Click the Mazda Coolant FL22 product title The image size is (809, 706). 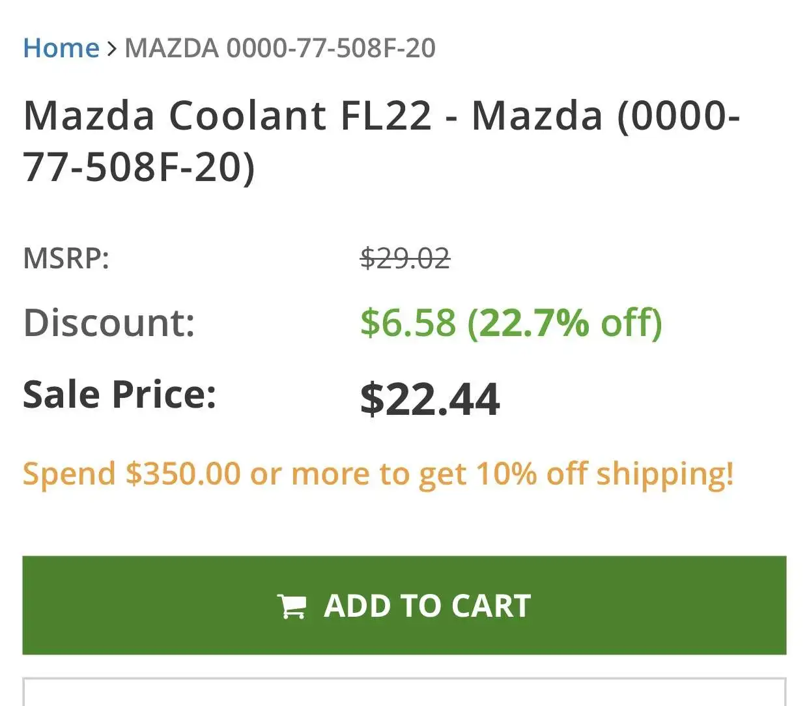pyautogui.click(x=228, y=116)
